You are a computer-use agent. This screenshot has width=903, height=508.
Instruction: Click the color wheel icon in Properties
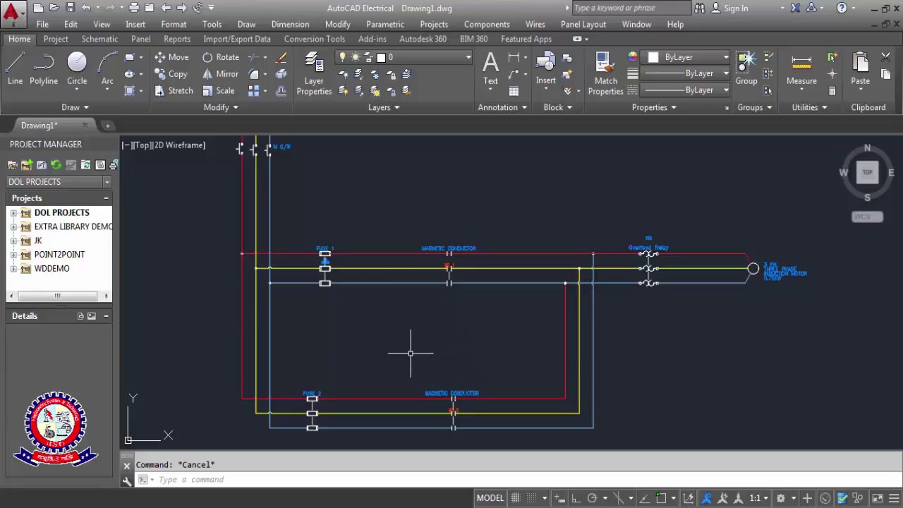tap(633, 57)
